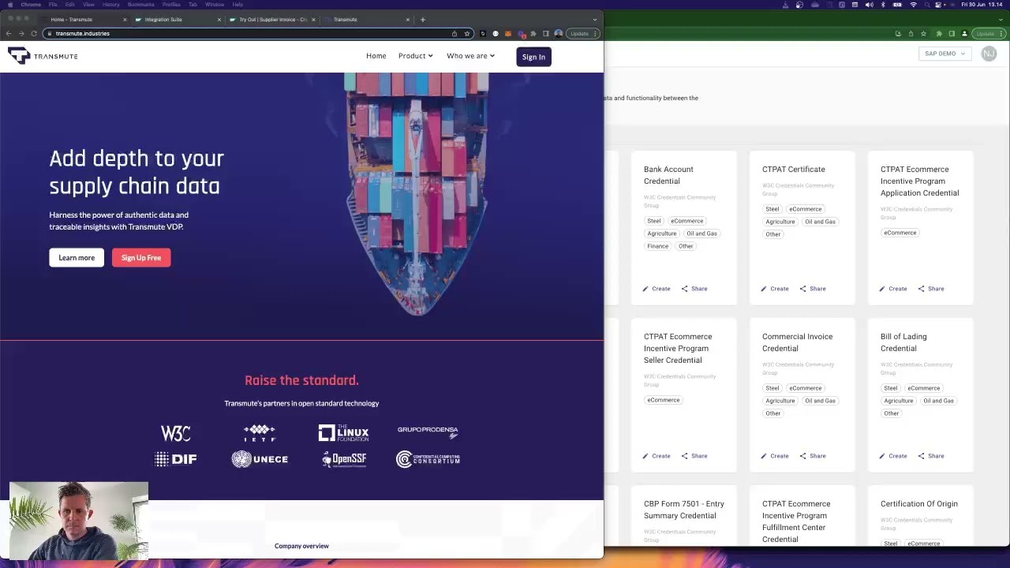
Task: Click the IETF partner logo
Action: 260,433
